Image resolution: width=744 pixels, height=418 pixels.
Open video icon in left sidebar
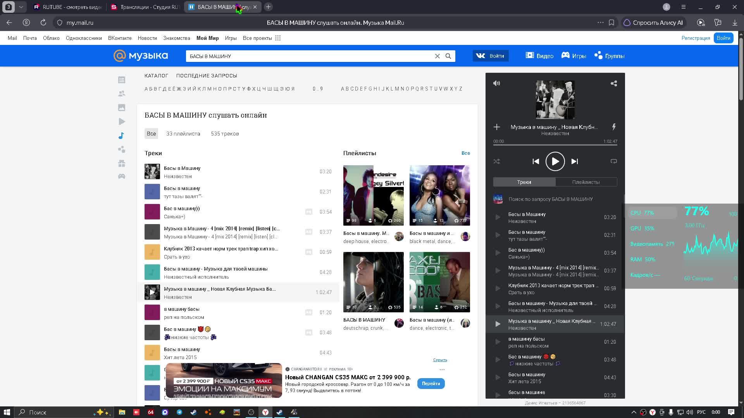click(x=122, y=122)
